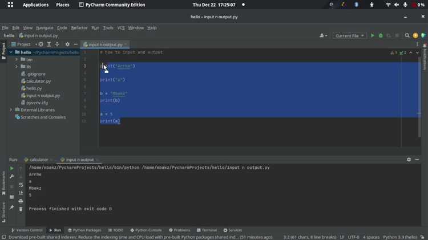Open the VCS menu

(120, 28)
